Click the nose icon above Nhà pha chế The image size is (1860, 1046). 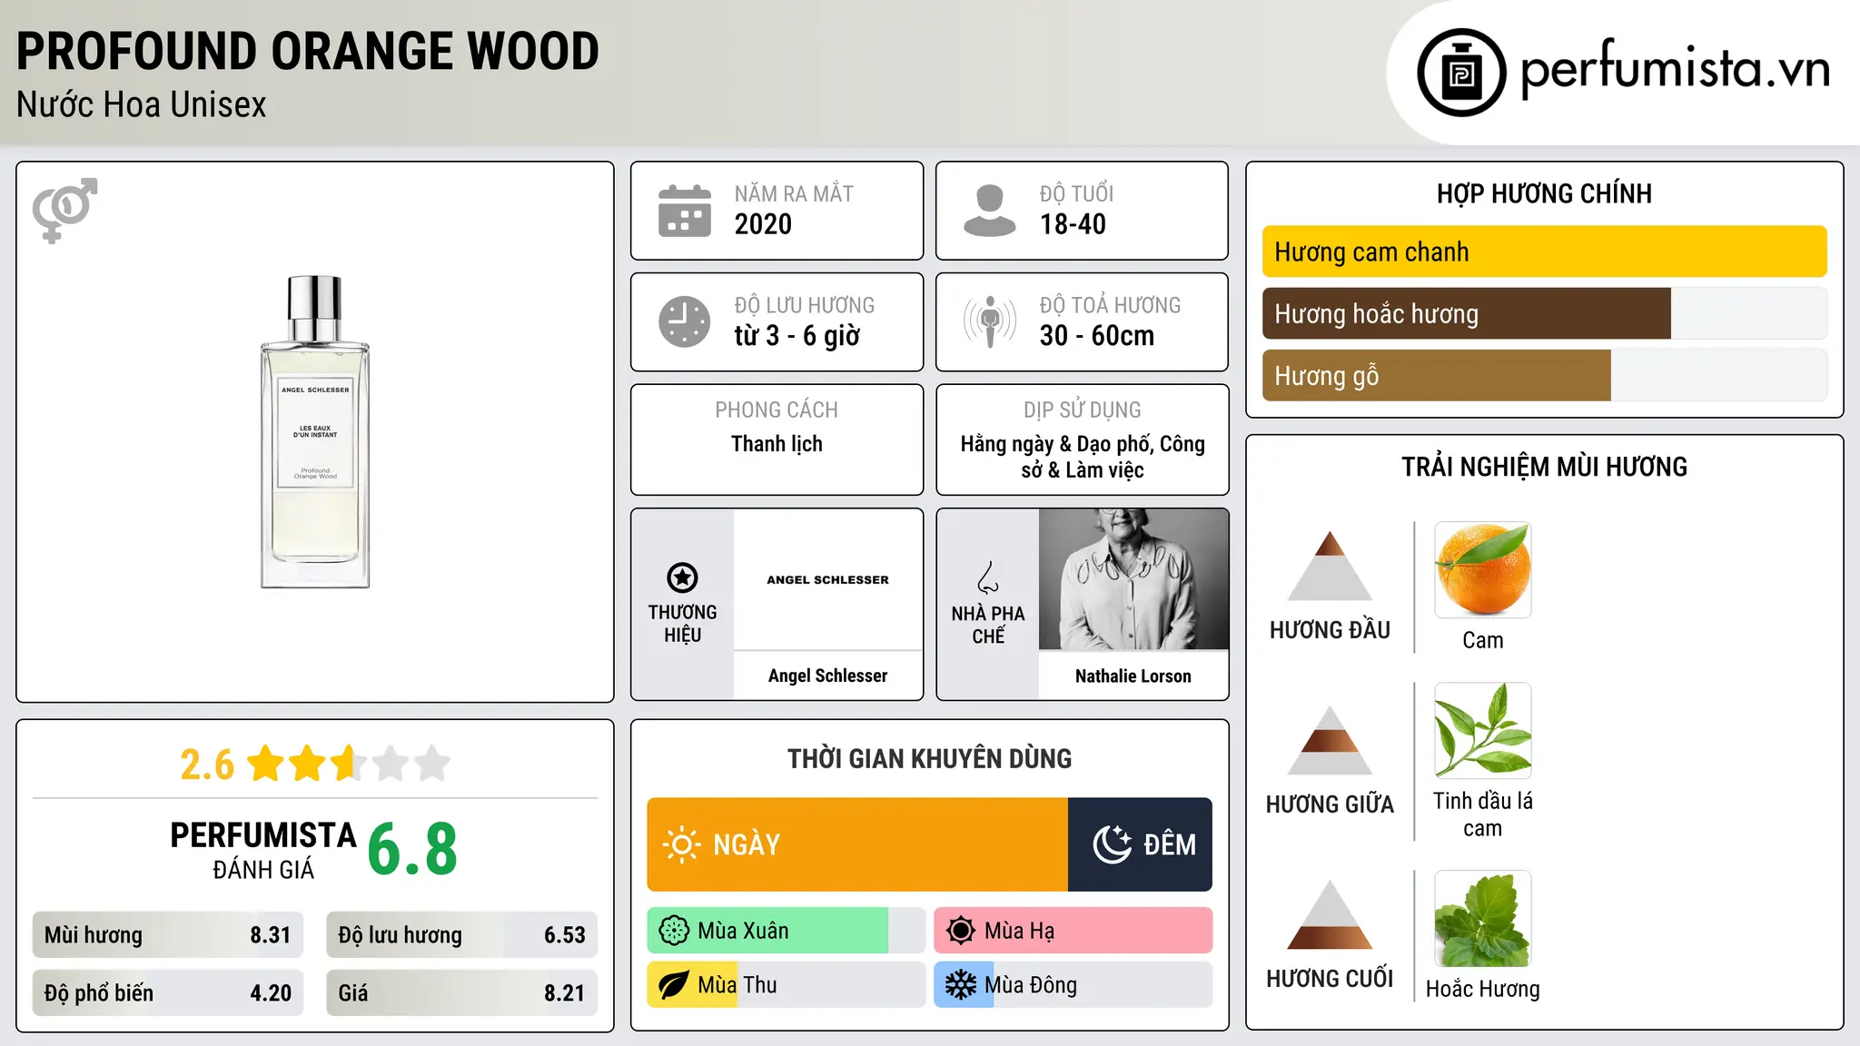coord(987,577)
